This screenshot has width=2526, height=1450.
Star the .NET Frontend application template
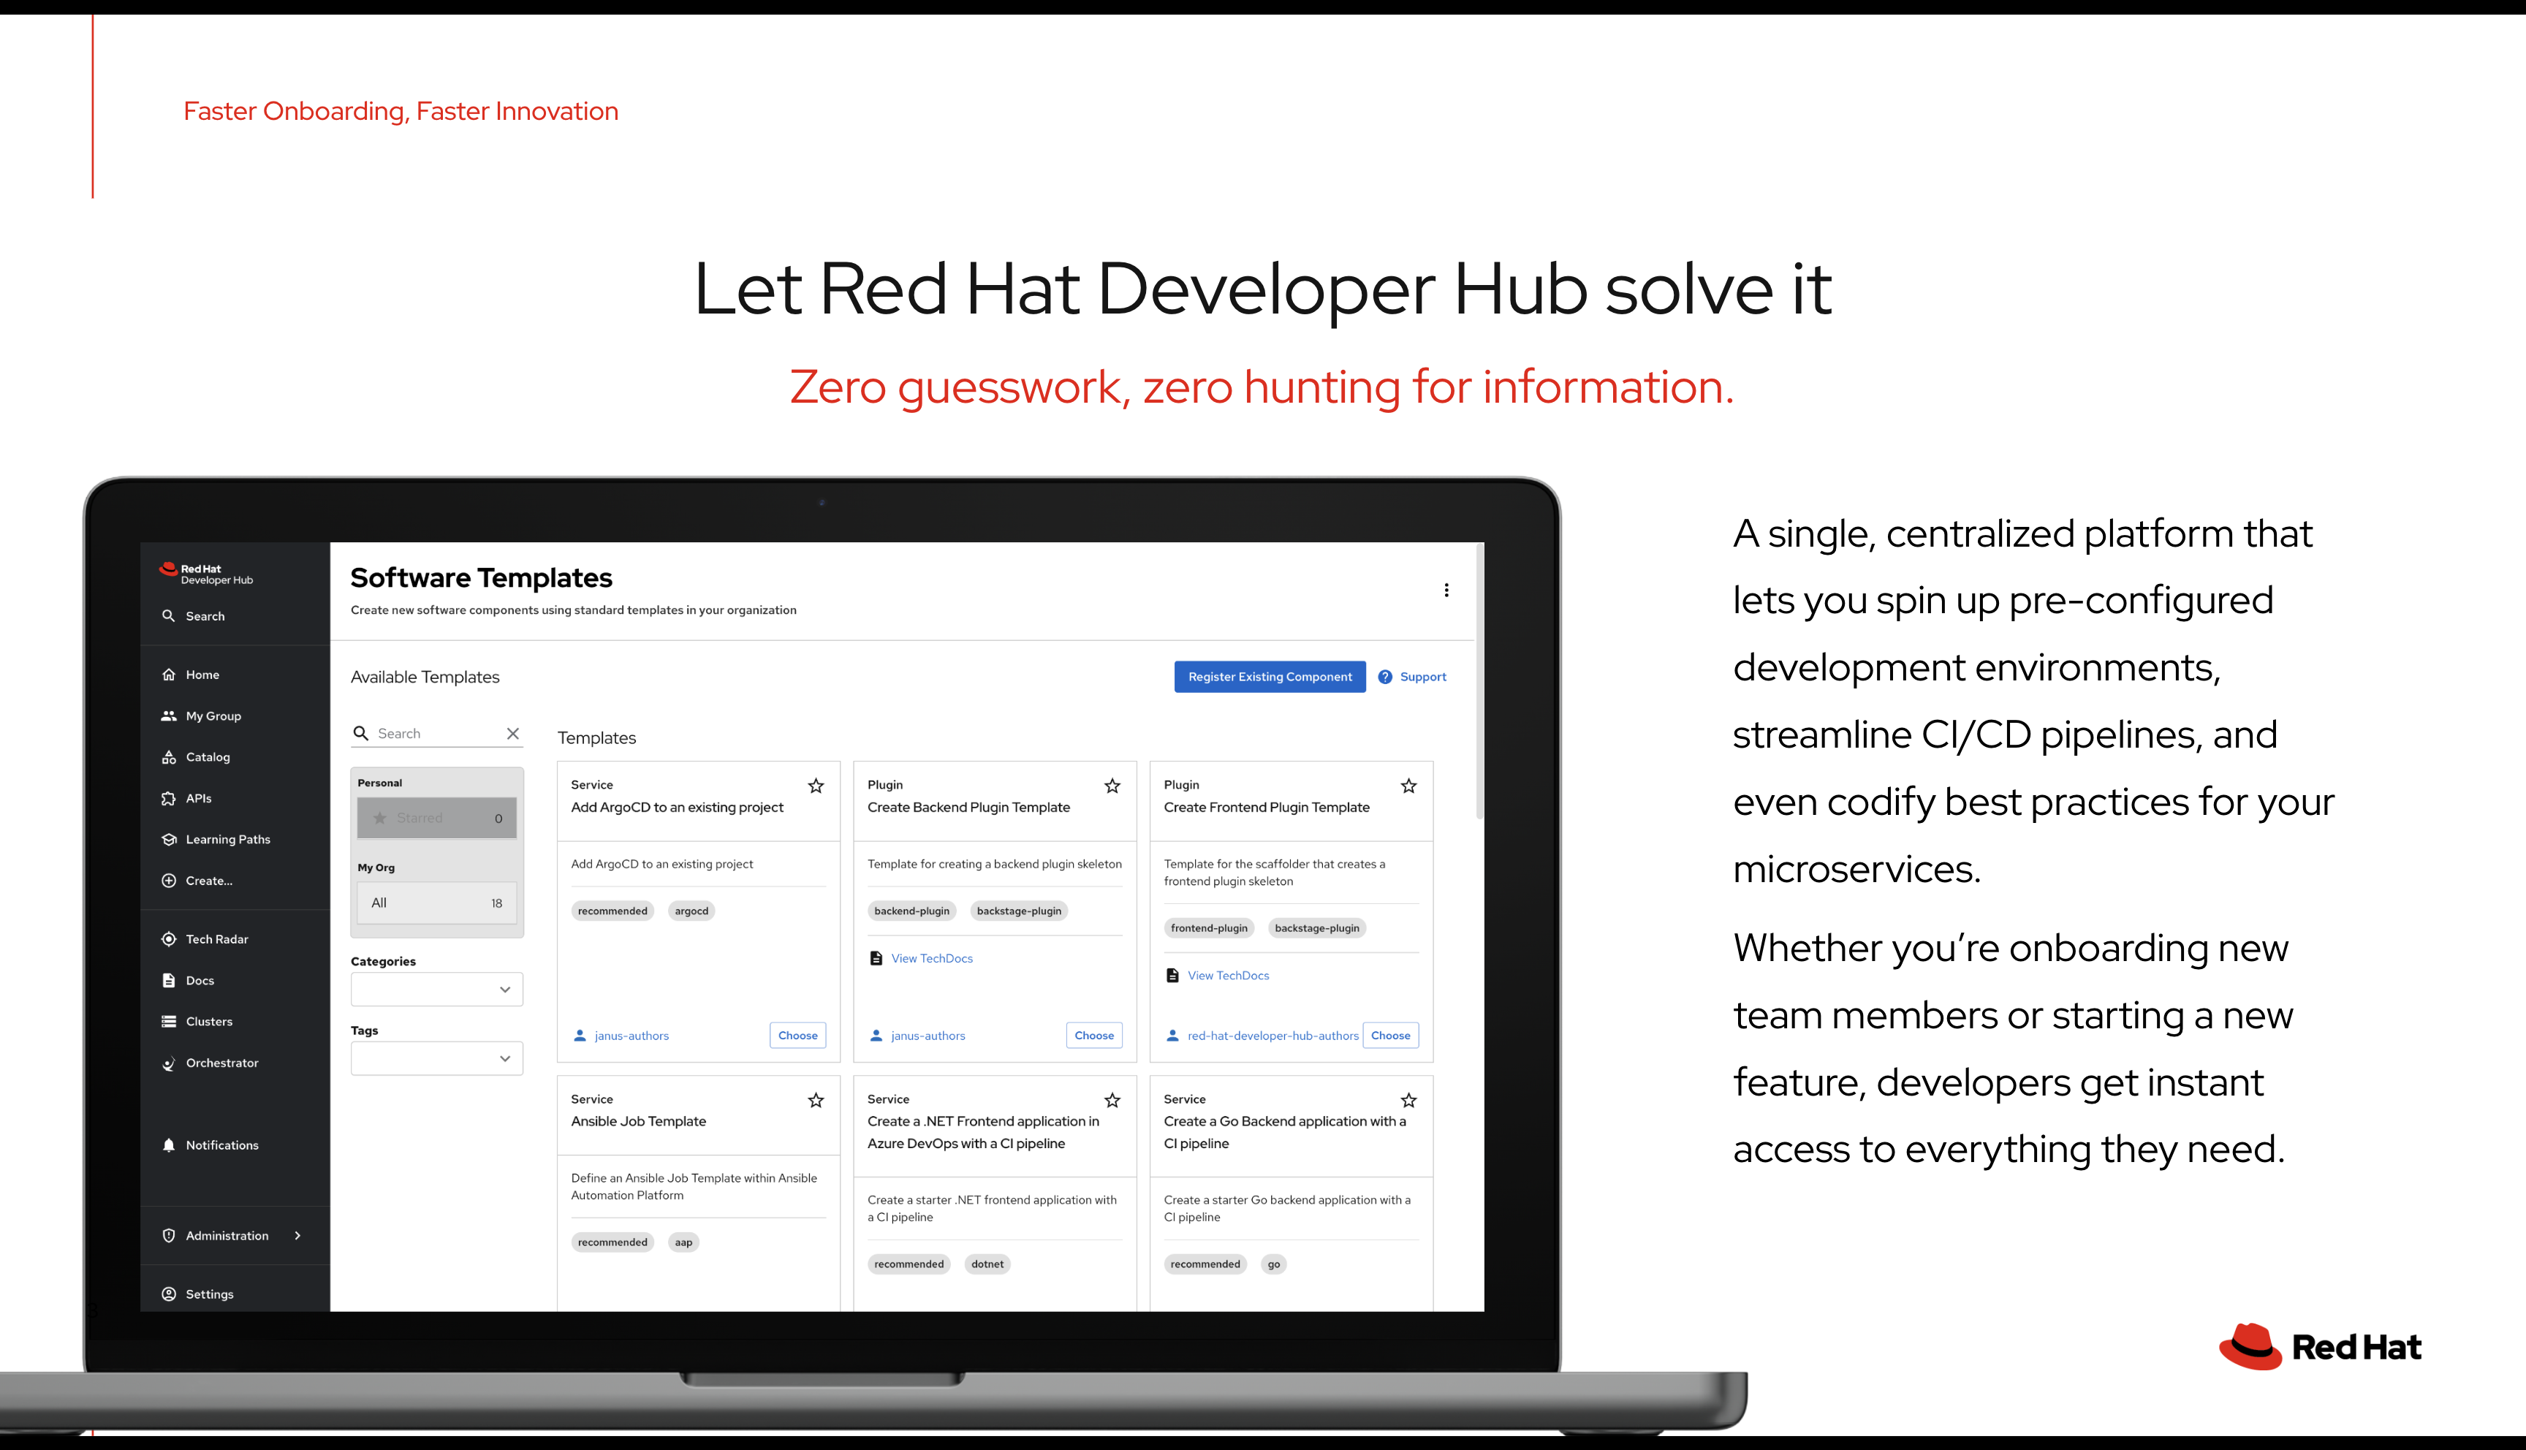point(1112,1101)
